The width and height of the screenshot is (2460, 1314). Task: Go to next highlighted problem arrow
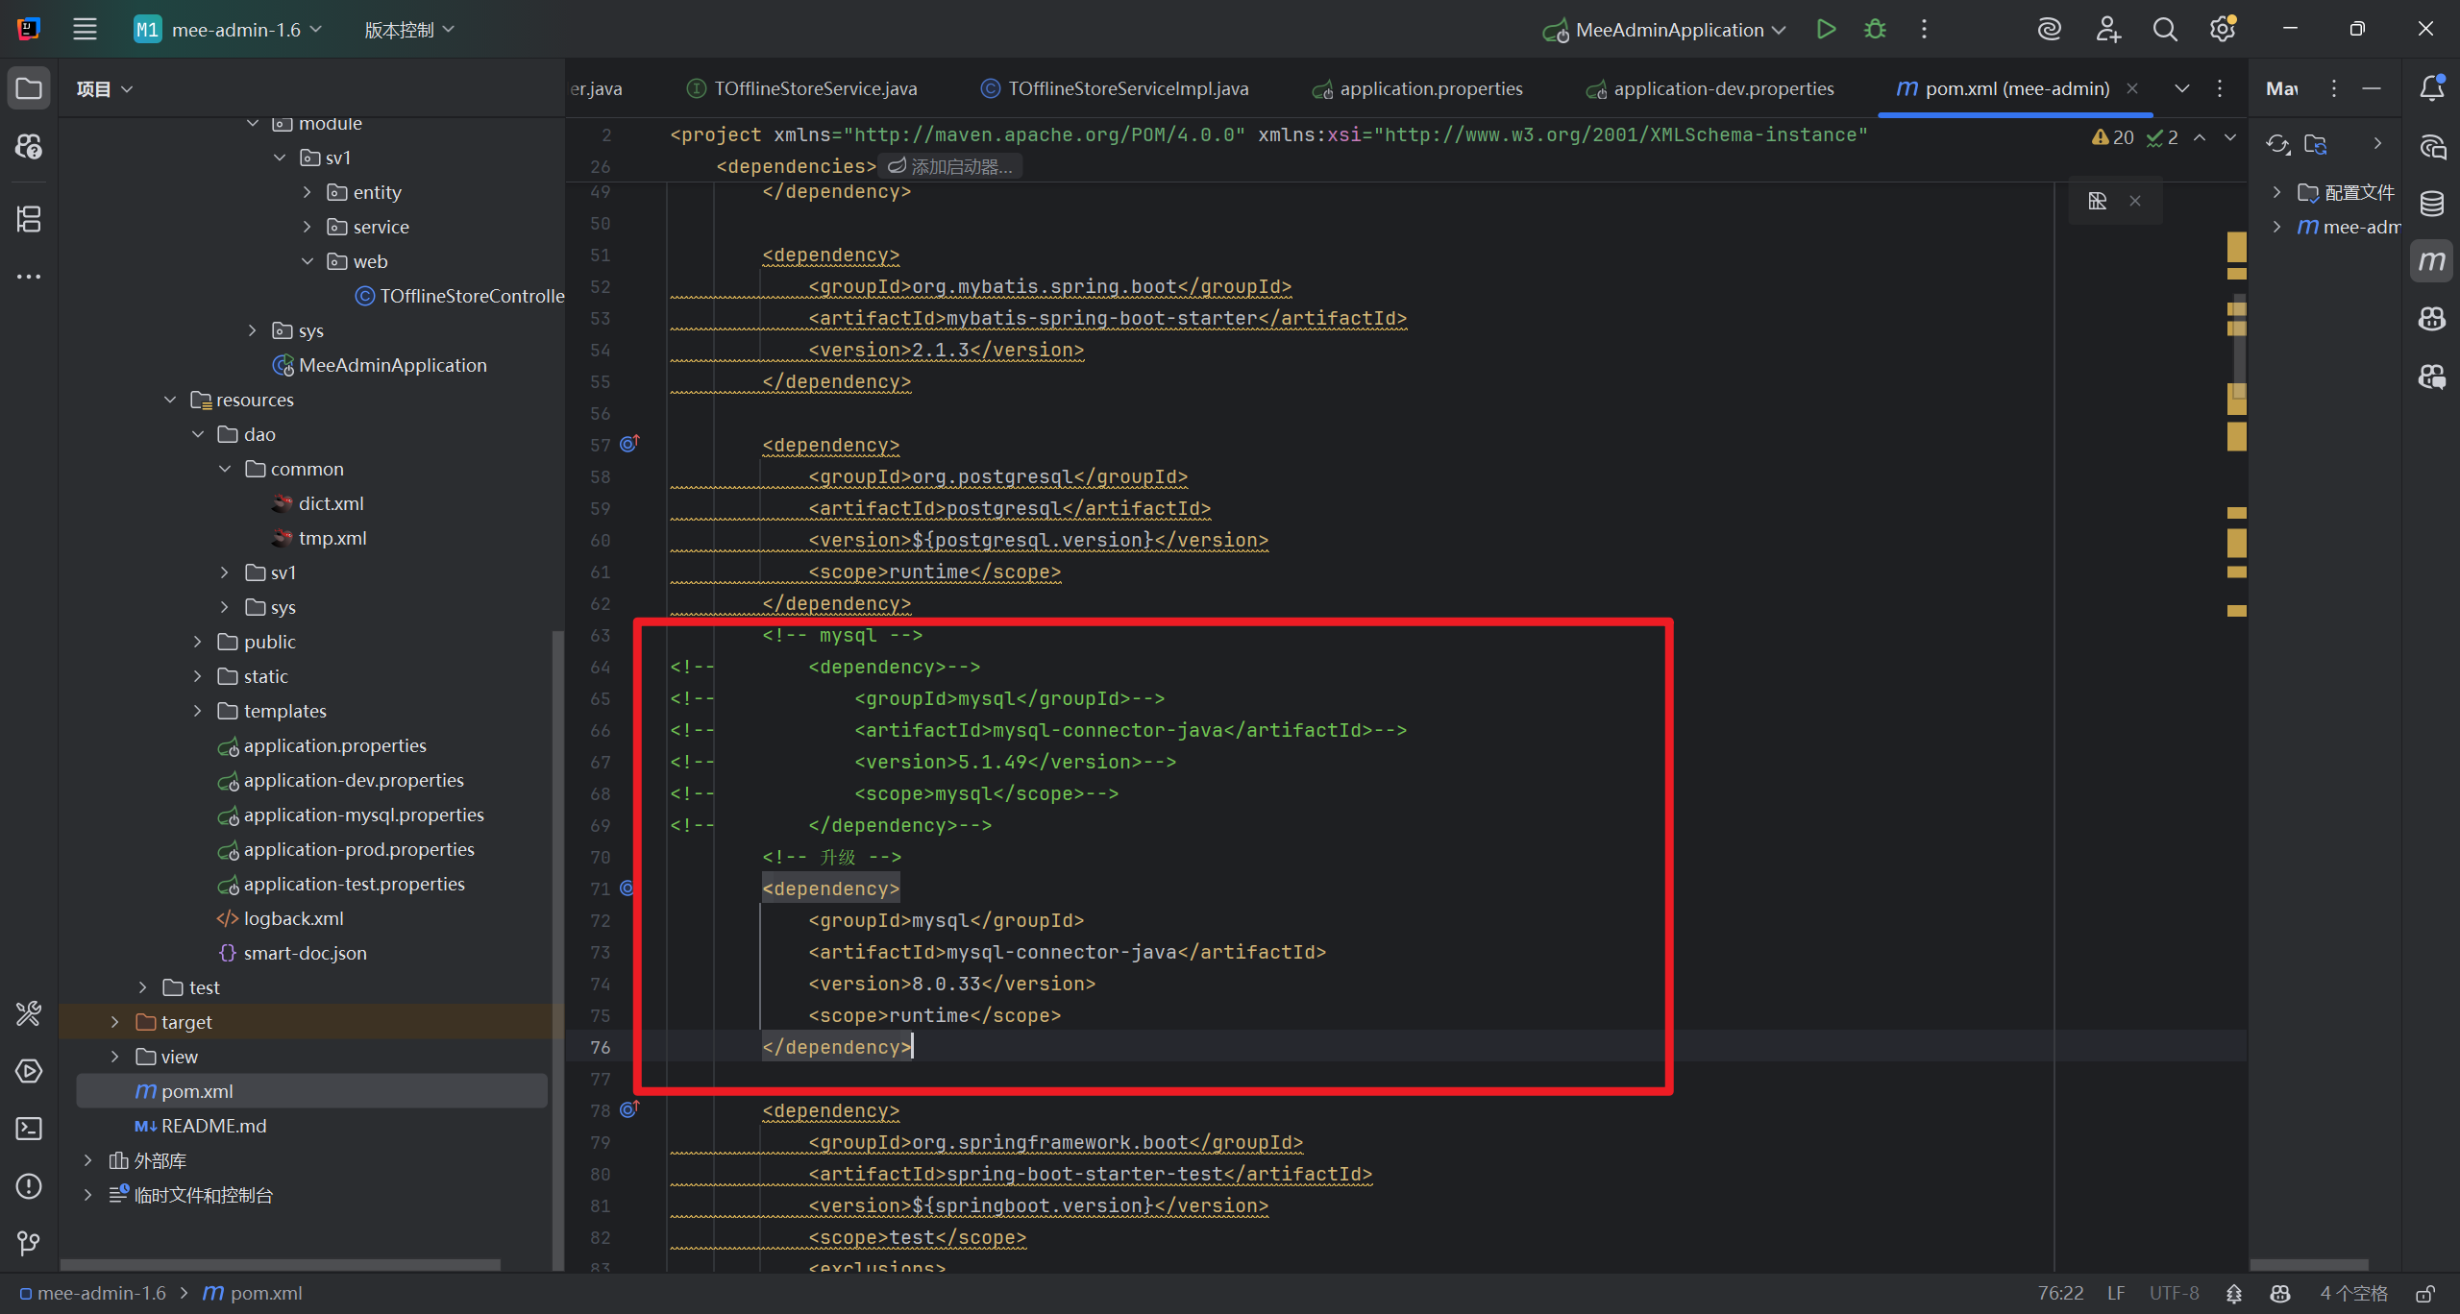2230,137
